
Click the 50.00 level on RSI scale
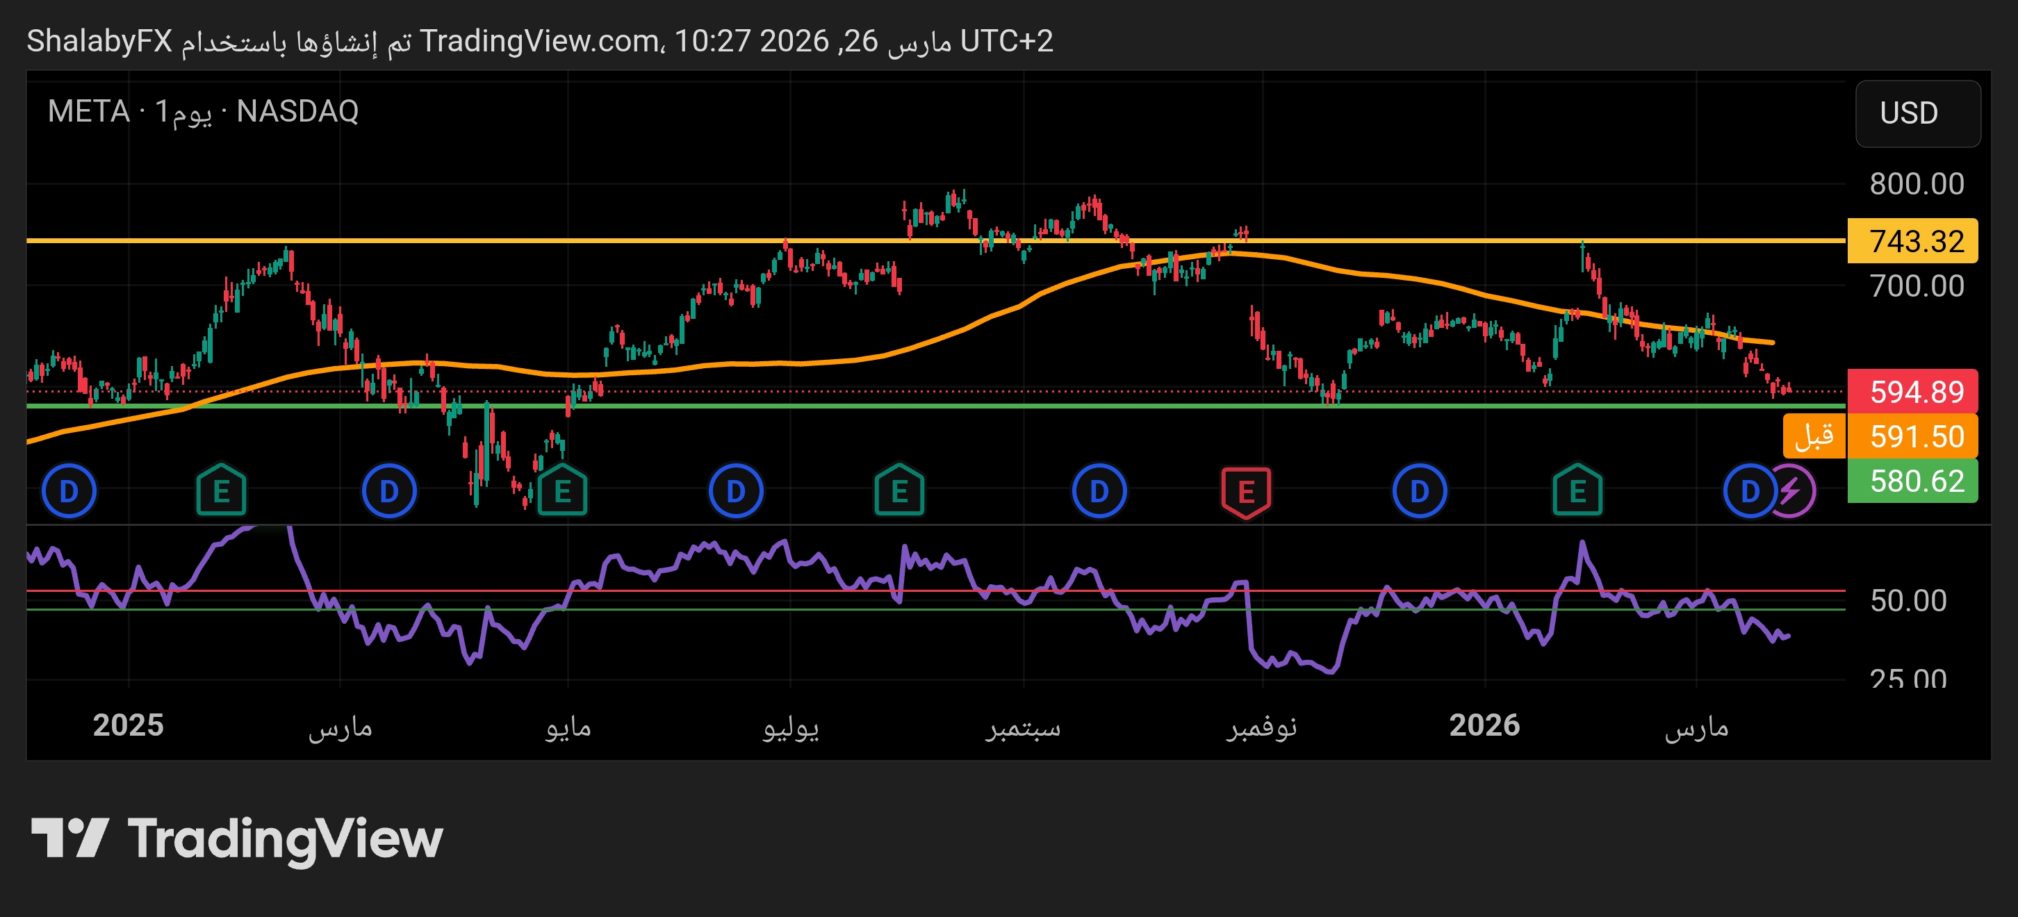pyautogui.click(x=1908, y=601)
